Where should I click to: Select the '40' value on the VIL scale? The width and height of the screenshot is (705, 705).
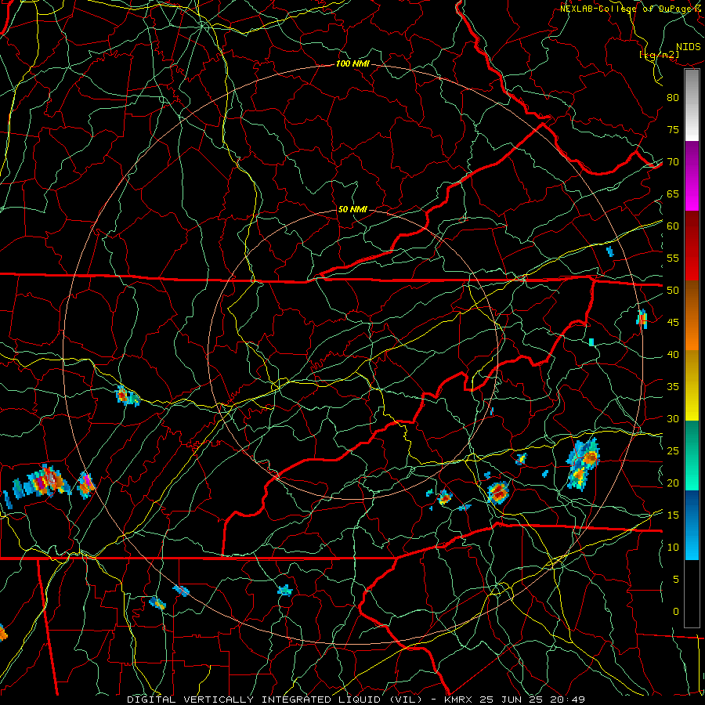point(673,354)
